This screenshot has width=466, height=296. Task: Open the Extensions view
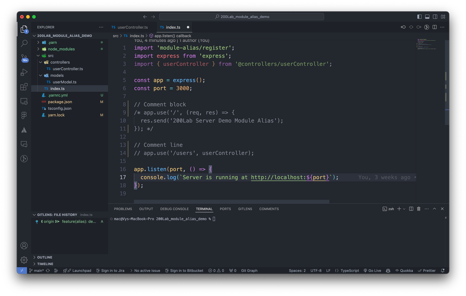tap(24, 87)
